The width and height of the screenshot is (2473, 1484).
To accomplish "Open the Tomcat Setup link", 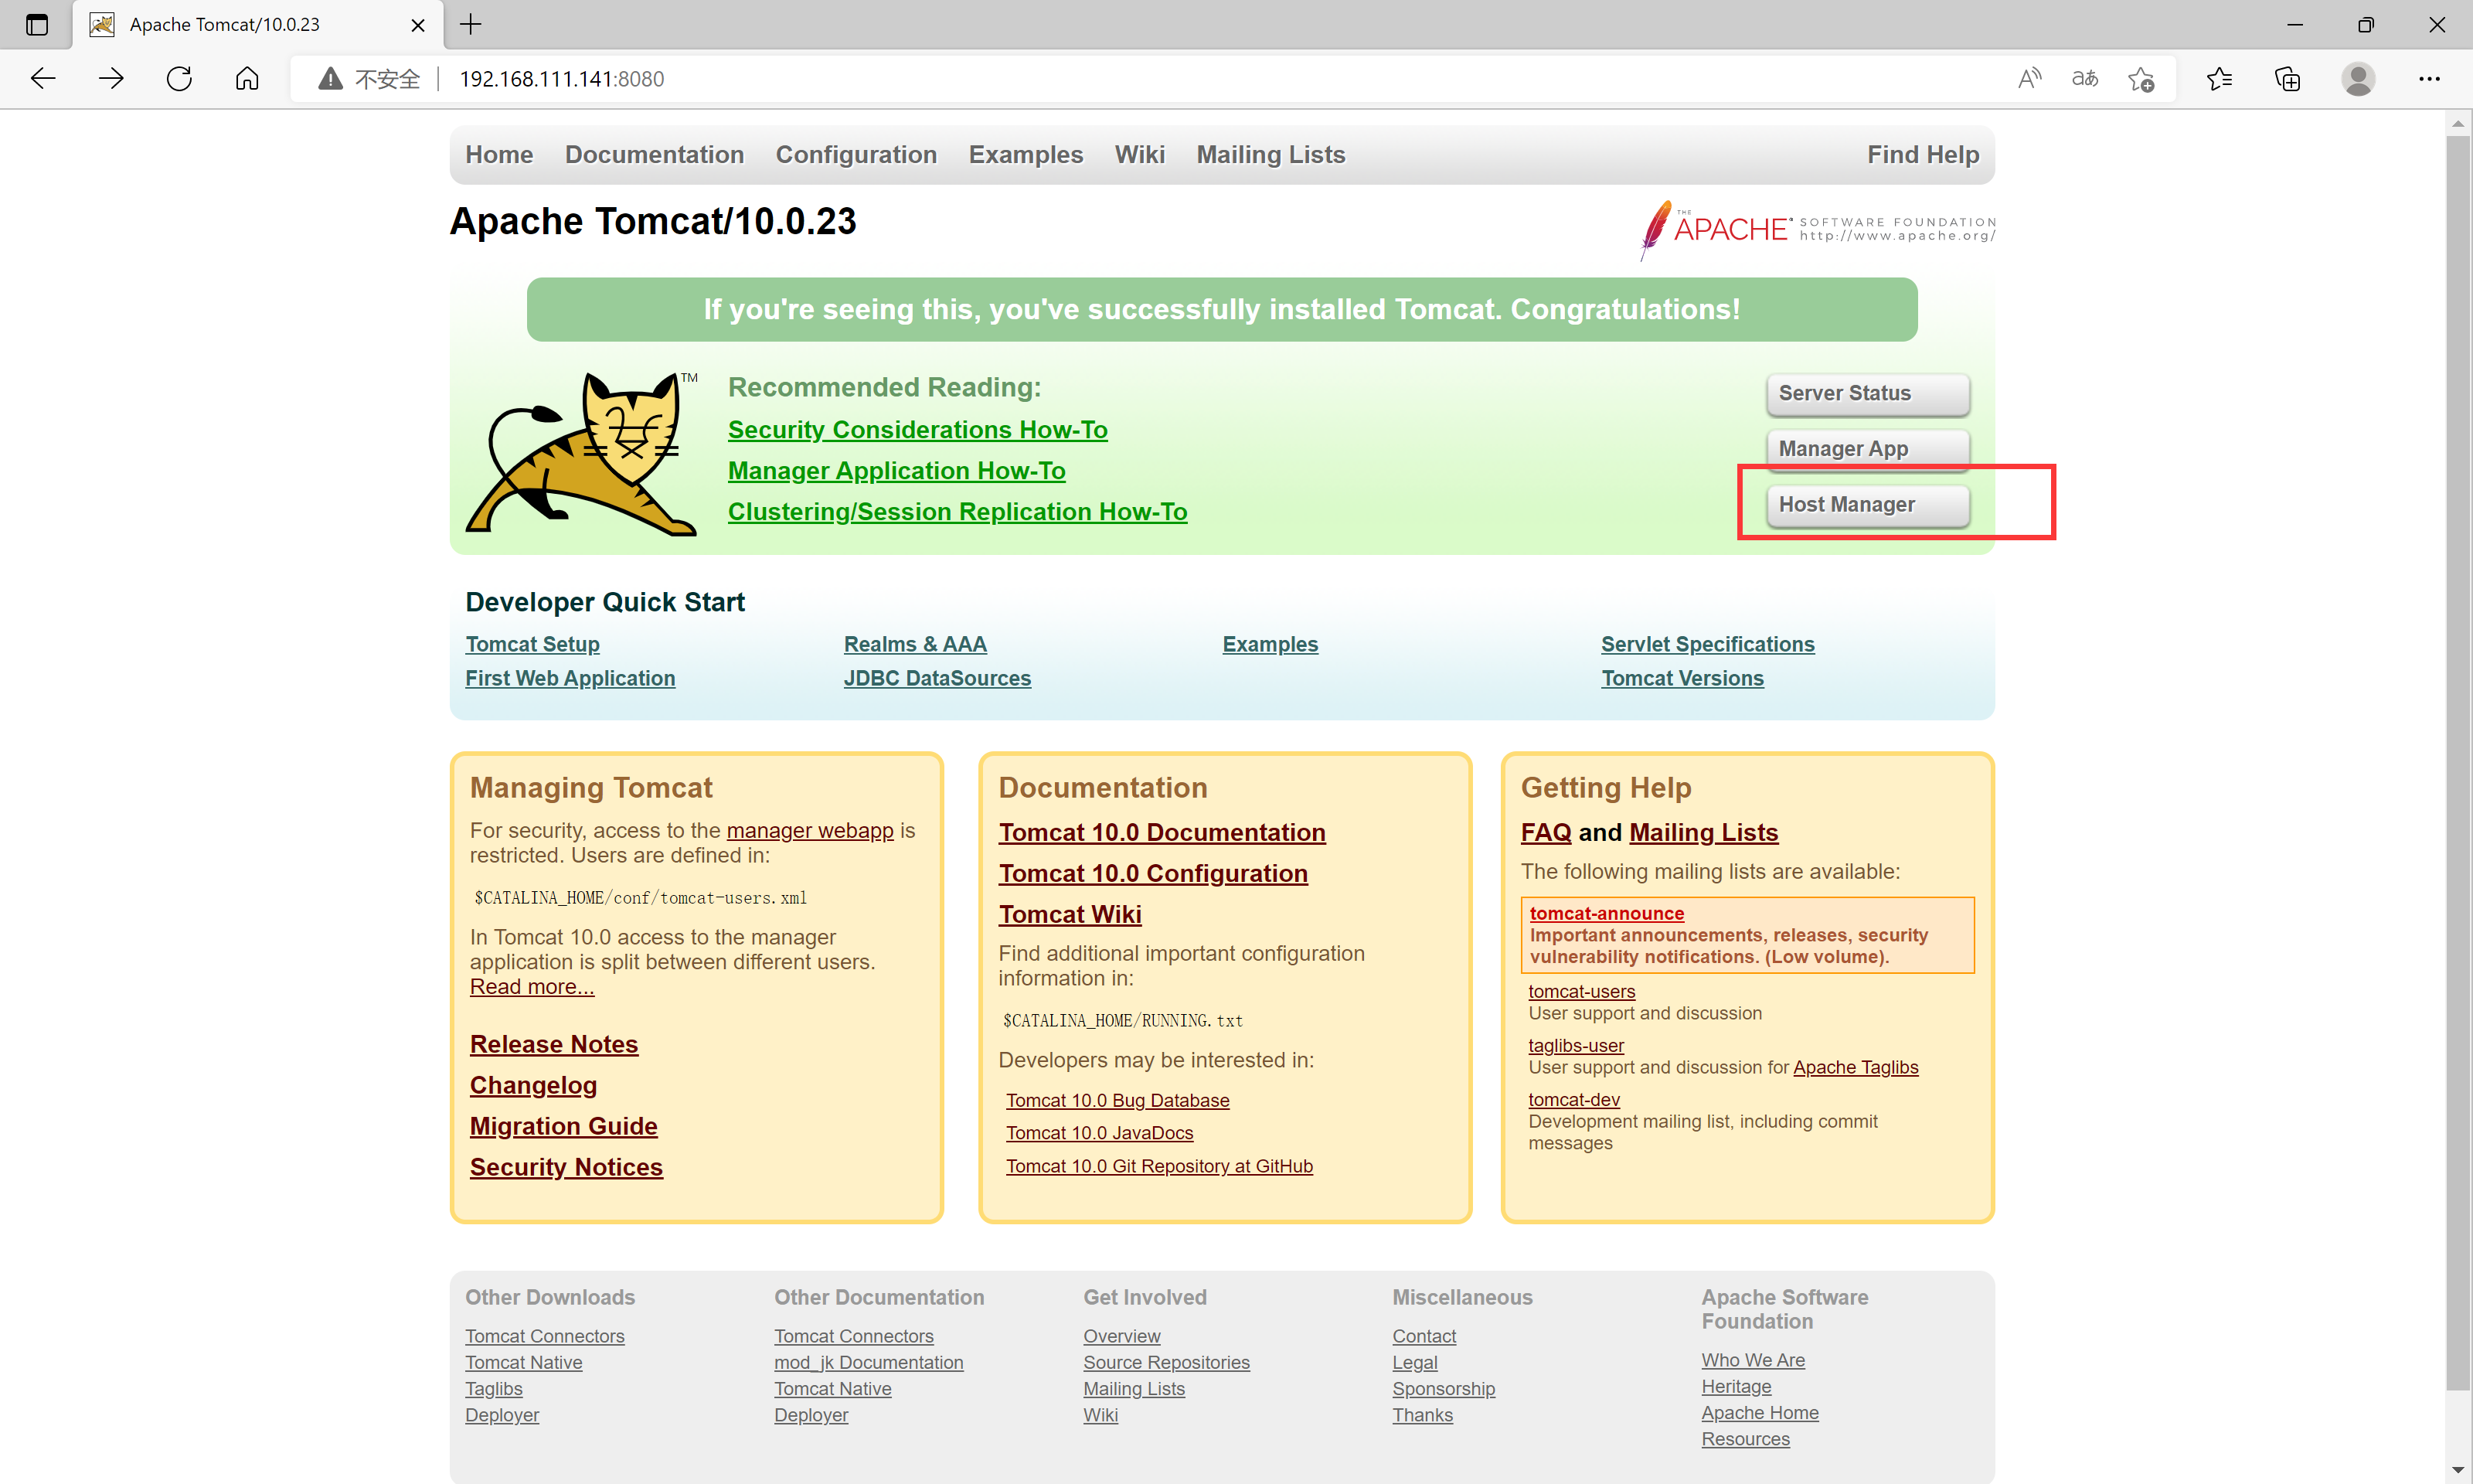I will point(532,645).
